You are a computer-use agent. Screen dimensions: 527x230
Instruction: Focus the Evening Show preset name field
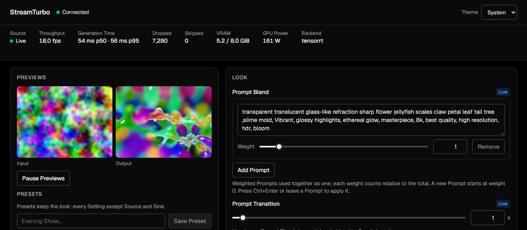coord(91,221)
